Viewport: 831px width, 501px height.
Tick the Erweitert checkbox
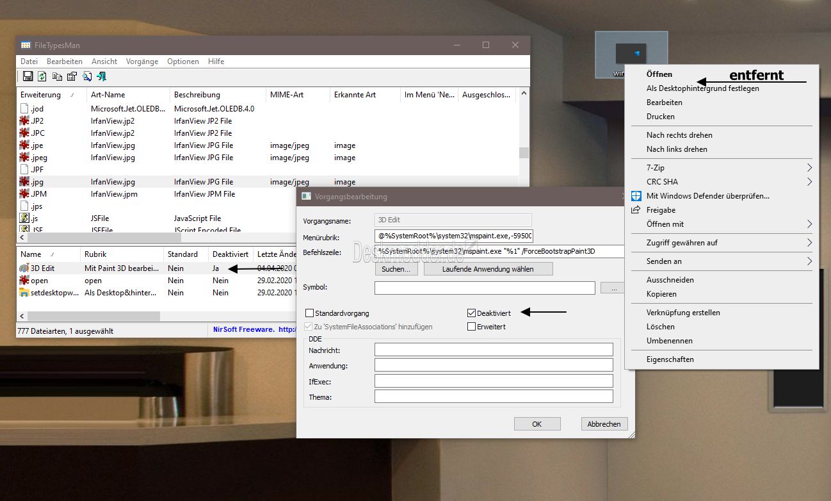472,327
